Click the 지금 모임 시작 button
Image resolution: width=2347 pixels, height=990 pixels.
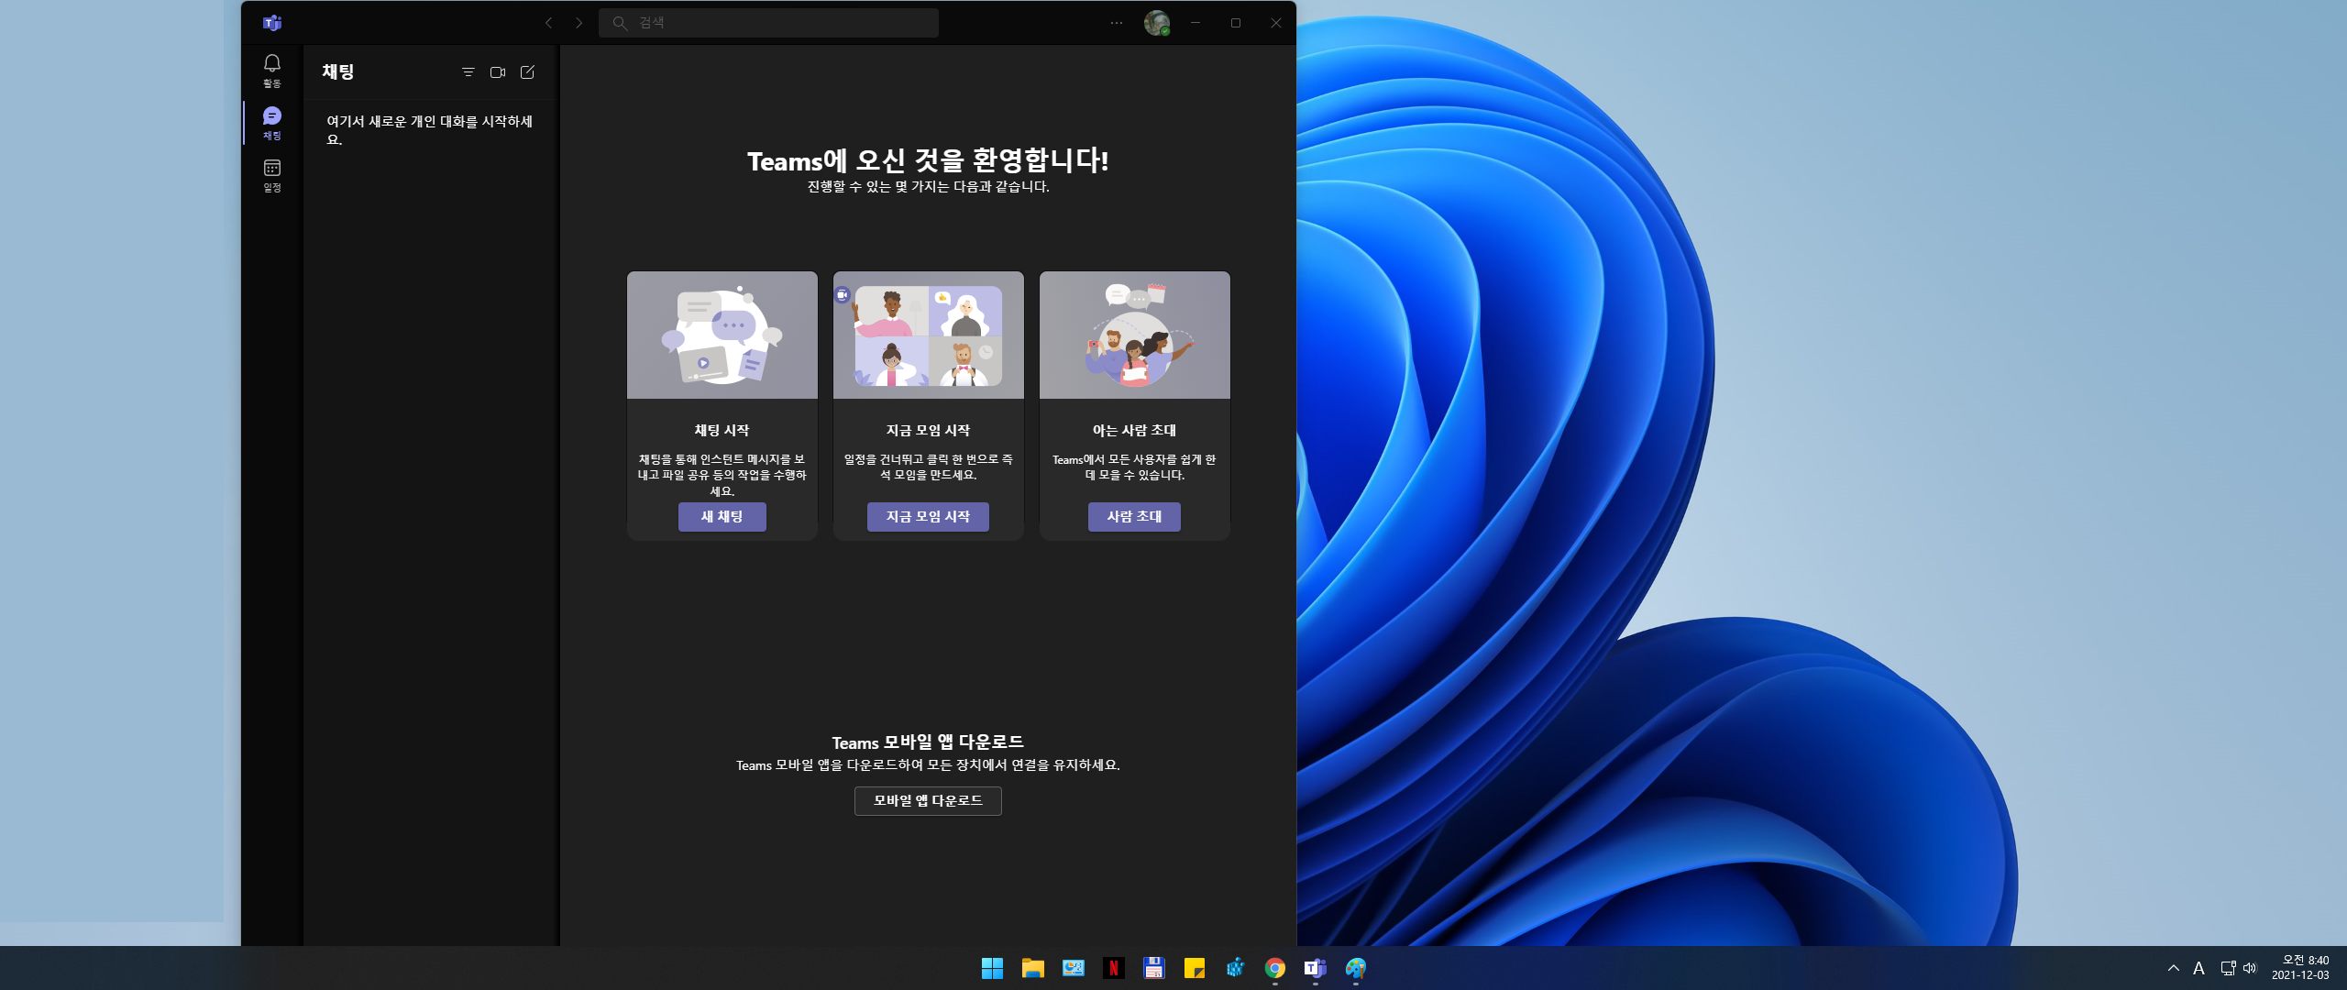(x=928, y=517)
